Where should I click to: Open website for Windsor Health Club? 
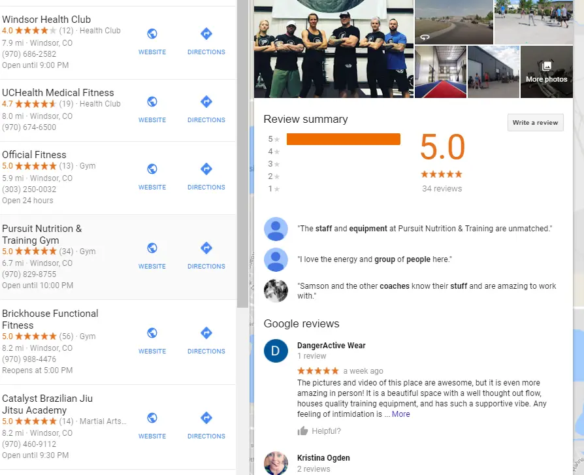pyautogui.click(x=152, y=41)
